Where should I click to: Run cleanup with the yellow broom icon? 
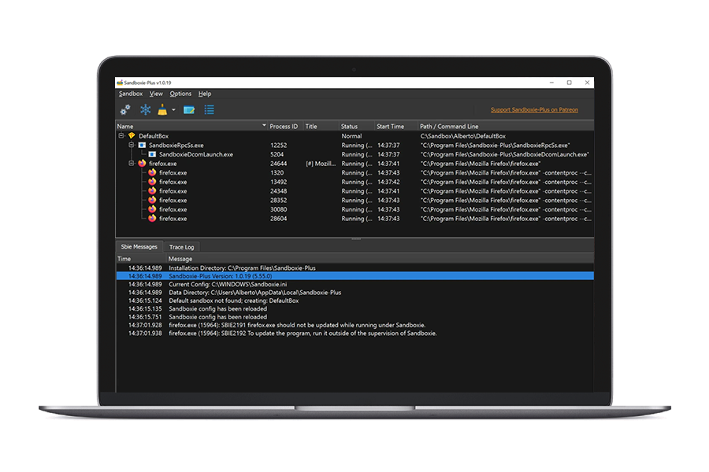162,110
